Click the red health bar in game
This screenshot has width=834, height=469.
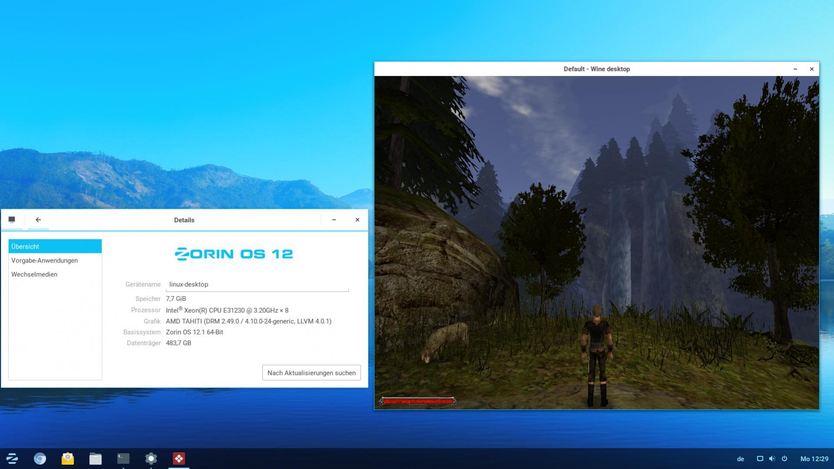(417, 401)
